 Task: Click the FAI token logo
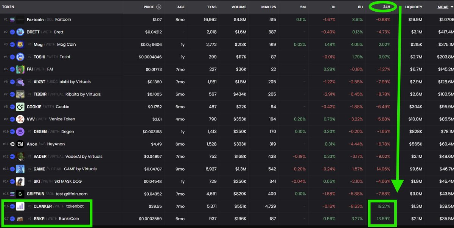(x=20, y=69)
